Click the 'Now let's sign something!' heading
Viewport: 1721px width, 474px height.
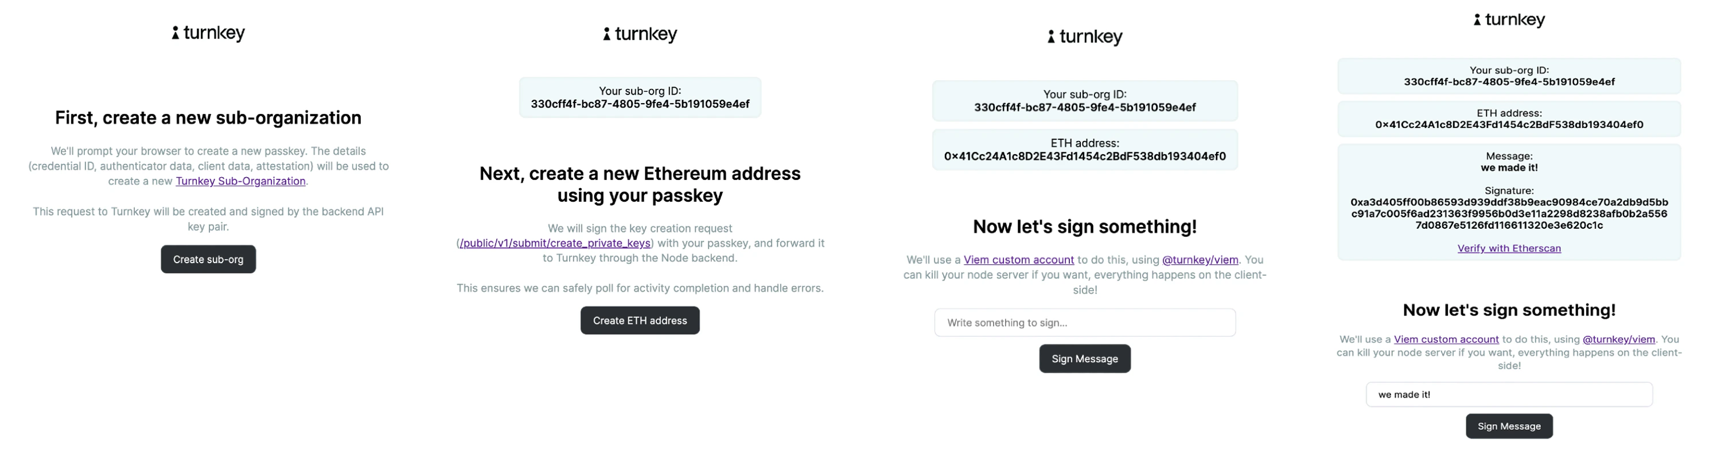tap(1084, 226)
